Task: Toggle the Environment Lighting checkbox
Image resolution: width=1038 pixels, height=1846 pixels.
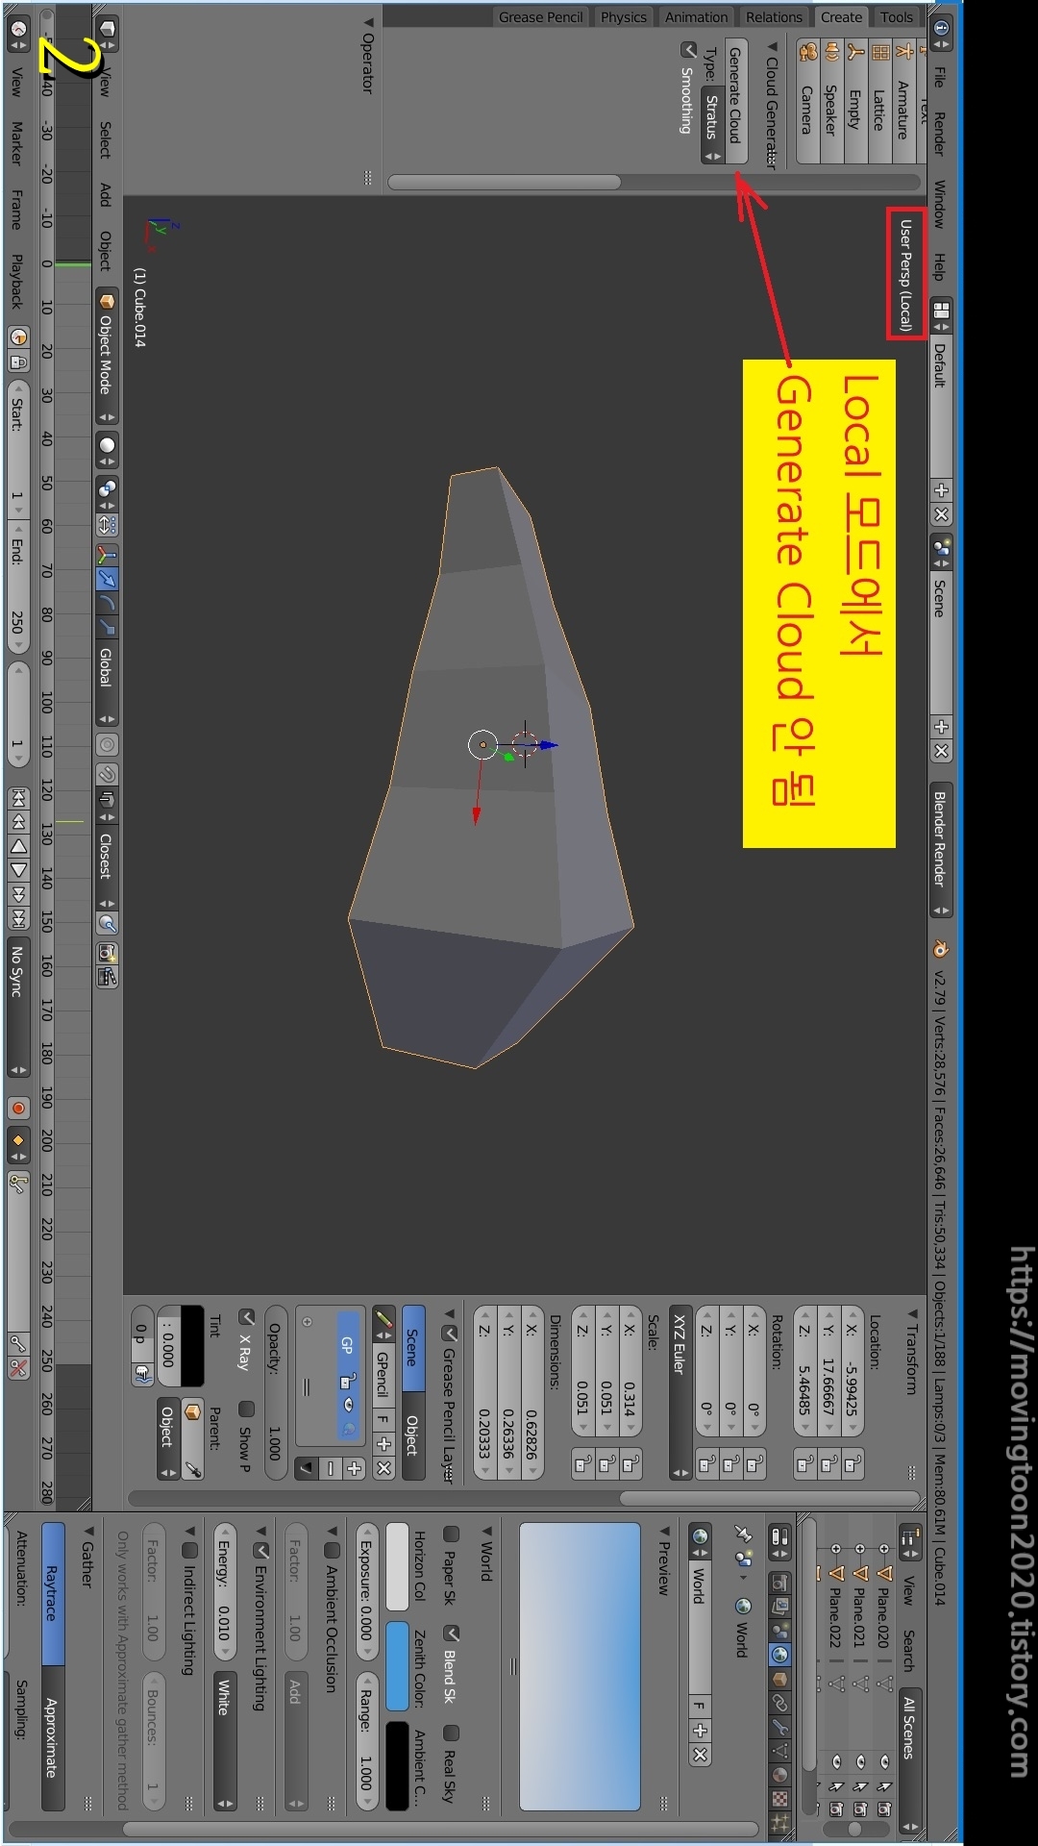Action: point(261,1549)
